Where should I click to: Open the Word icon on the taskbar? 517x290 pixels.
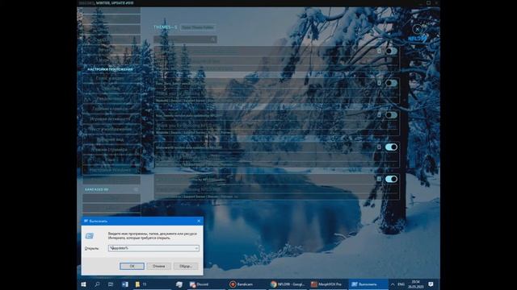click(124, 284)
